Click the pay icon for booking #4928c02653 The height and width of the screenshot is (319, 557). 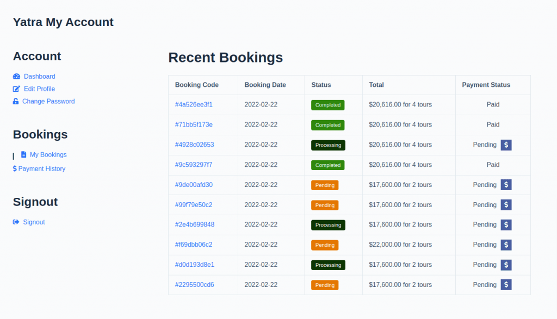coord(506,145)
